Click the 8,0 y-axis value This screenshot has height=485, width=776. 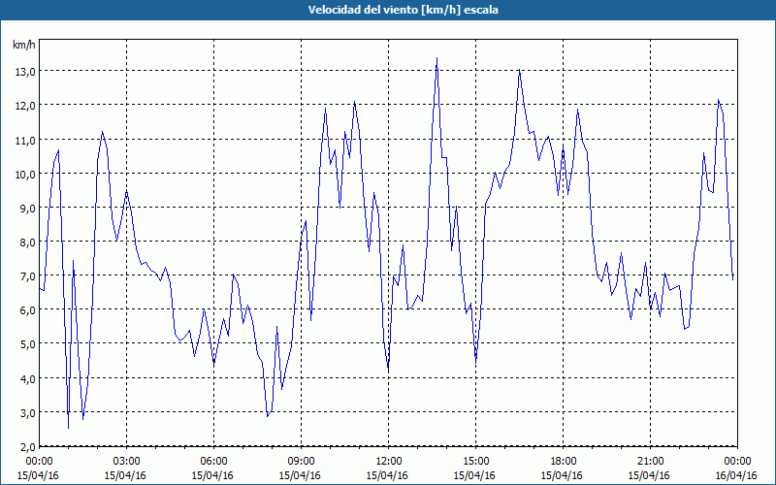28,242
